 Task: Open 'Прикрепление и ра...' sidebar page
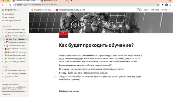tap(18, 46)
